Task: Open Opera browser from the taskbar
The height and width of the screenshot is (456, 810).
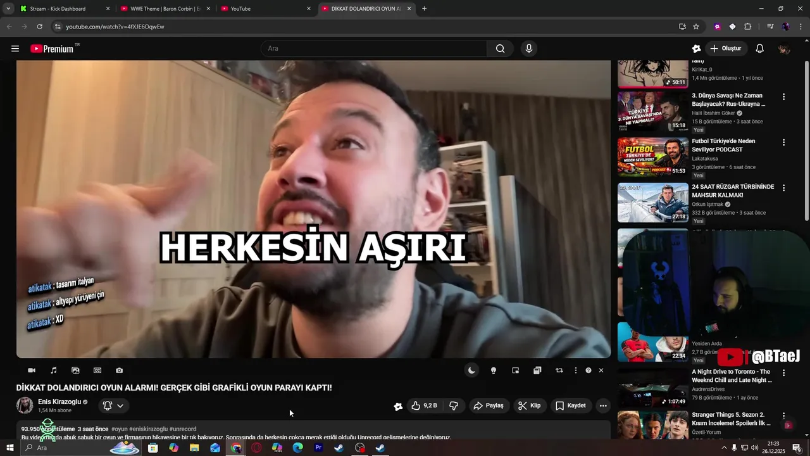Action: click(256, 448)
